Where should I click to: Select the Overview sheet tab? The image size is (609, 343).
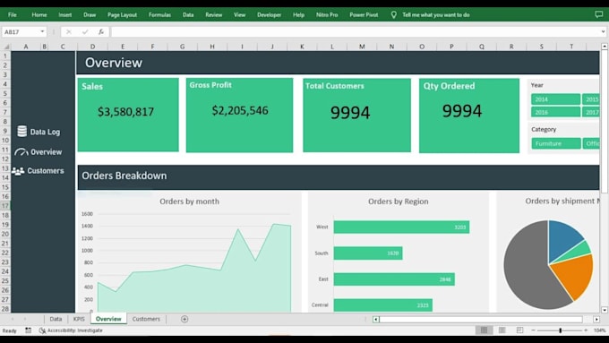[108, 319]
